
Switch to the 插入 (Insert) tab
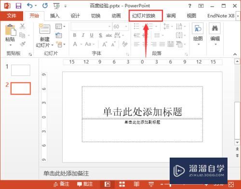54,16
